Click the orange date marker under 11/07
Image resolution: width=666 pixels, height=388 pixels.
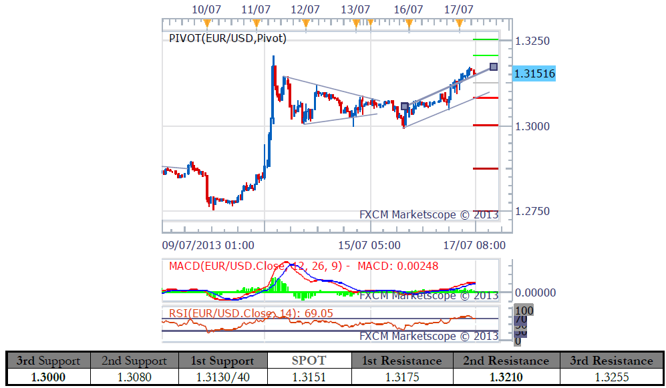click(x=255, y=24)
